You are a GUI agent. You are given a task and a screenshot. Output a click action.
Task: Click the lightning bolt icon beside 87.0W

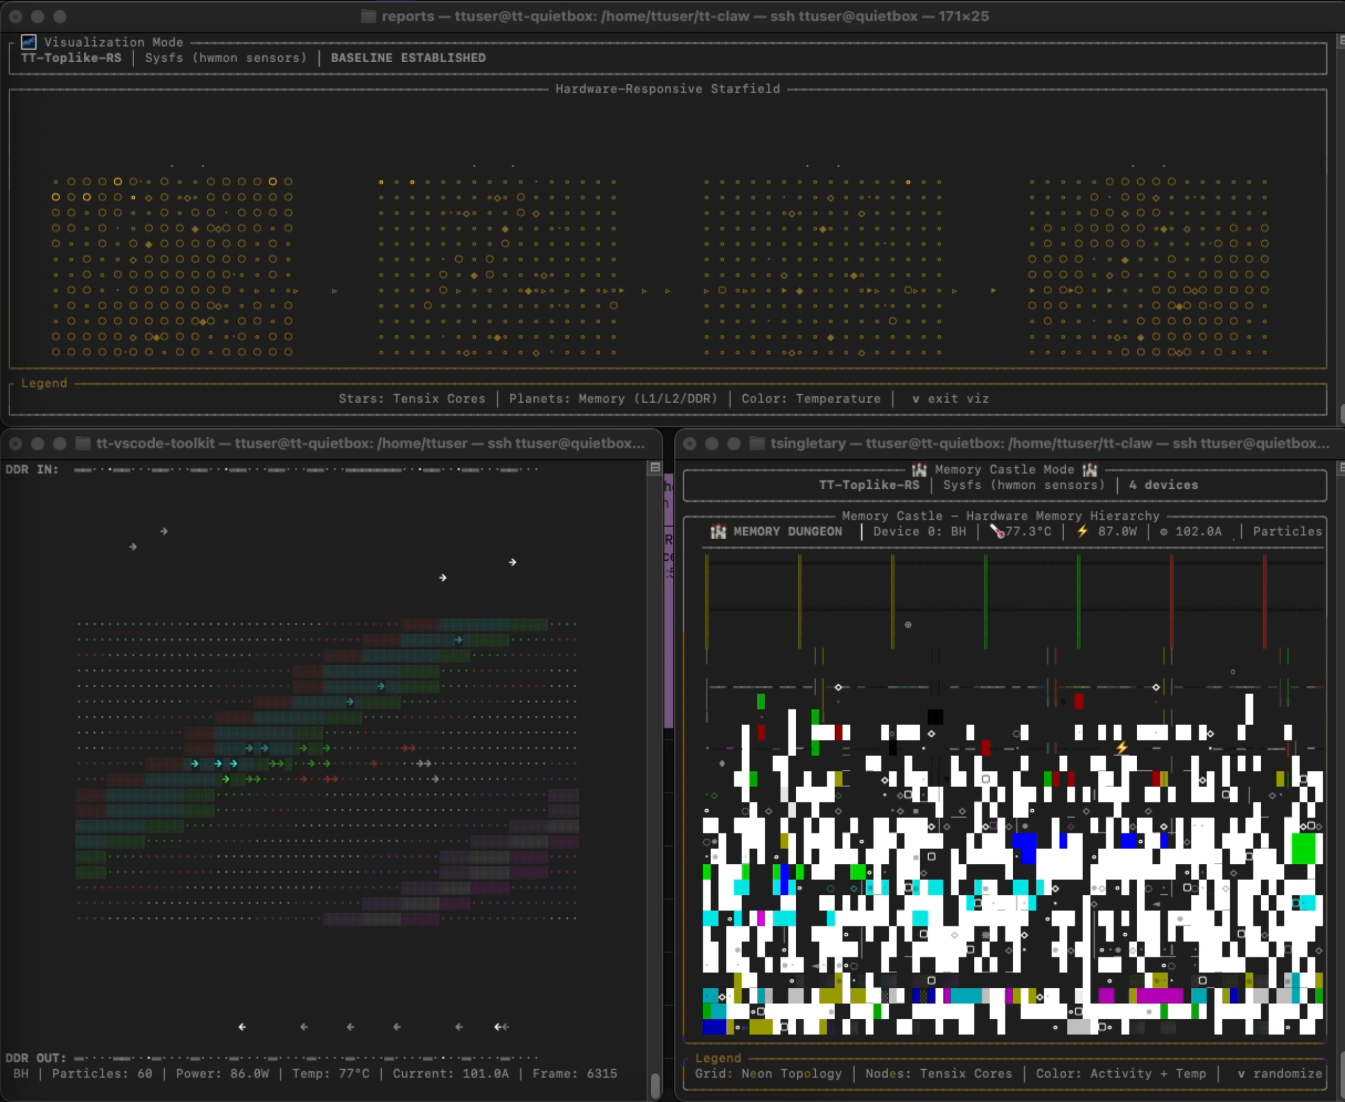pos(1083,531)
